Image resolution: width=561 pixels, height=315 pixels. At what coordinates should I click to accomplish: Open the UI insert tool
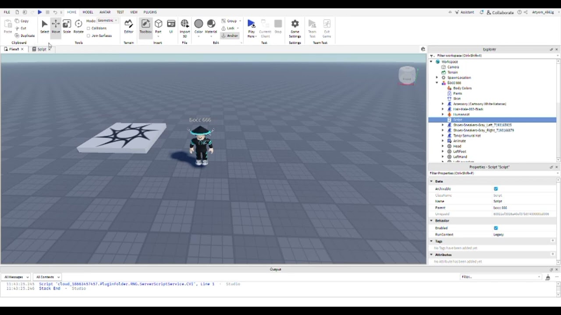171,26
